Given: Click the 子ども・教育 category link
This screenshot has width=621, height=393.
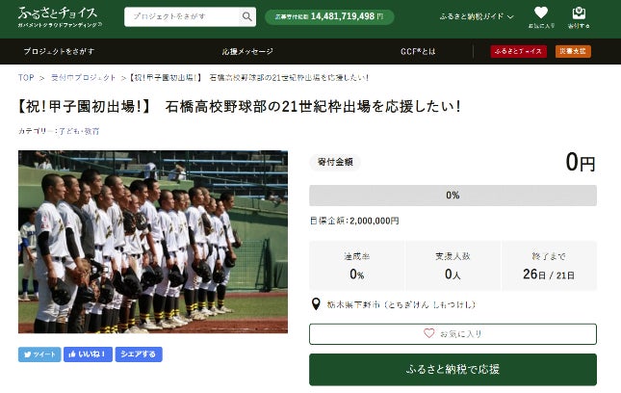Looking at the screenshot, I should pos(79,131).
